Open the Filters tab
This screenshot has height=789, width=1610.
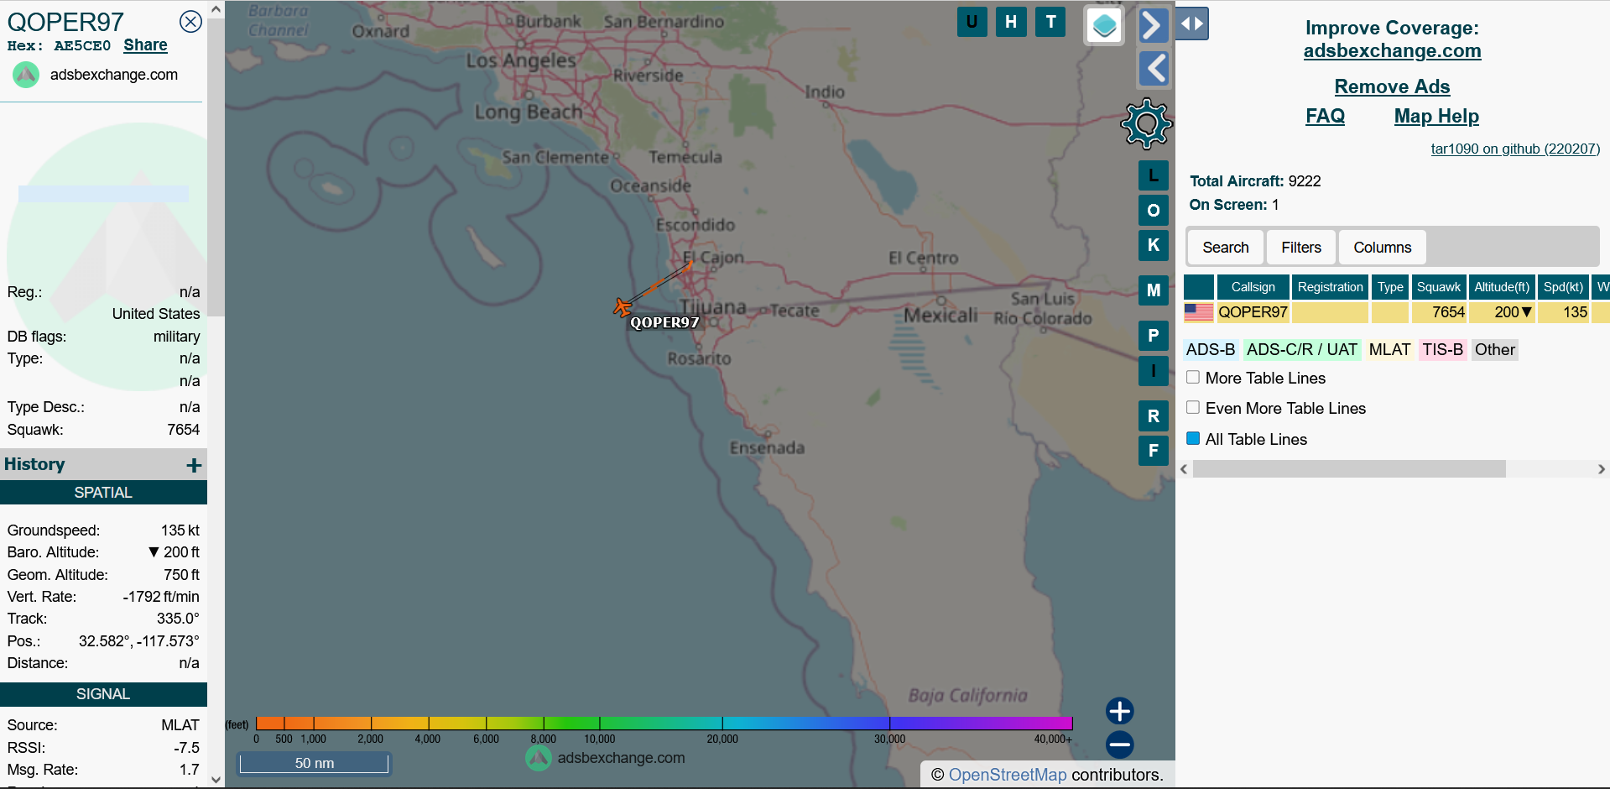pyautogui.click(x=1301, y=248)
